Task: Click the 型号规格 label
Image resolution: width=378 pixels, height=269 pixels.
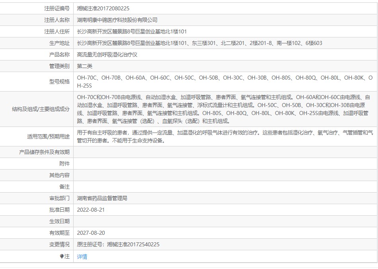Action: [59, 82]
